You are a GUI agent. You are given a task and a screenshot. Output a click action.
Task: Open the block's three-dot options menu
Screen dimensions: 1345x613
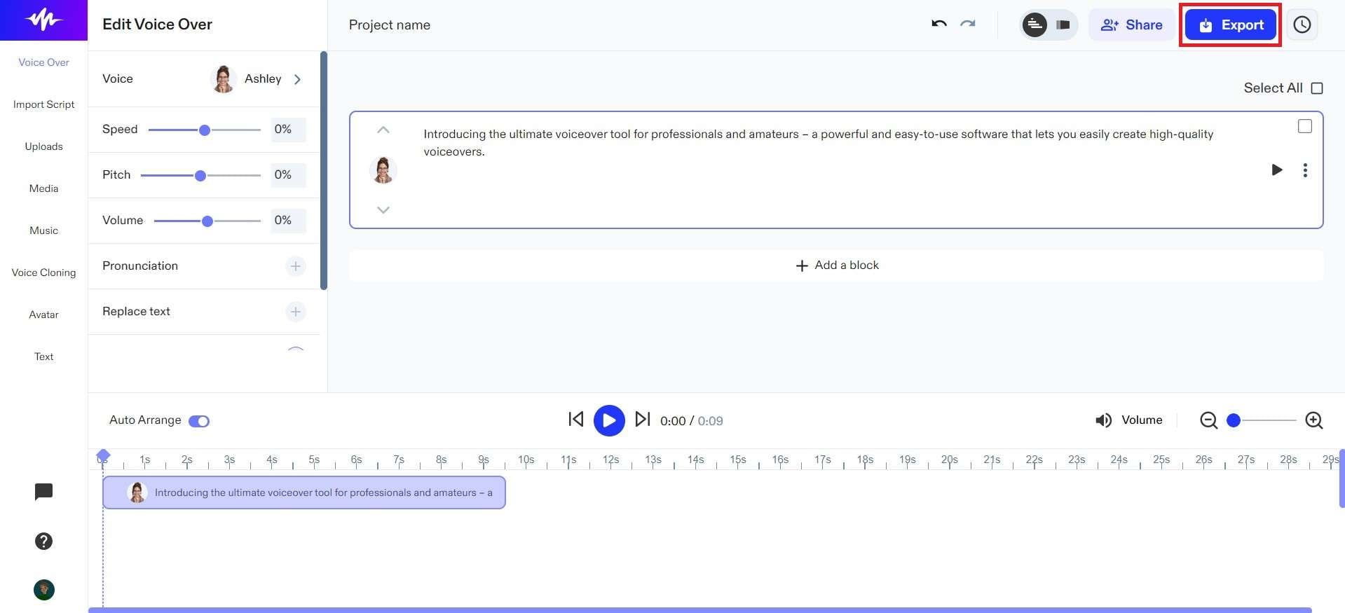[1305, 170]
